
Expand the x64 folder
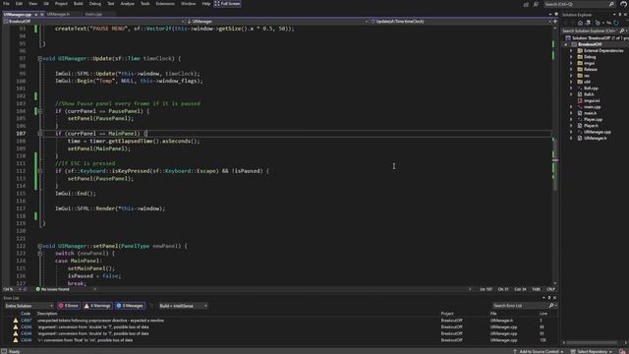pyautogui.click(x=571, y=82)
